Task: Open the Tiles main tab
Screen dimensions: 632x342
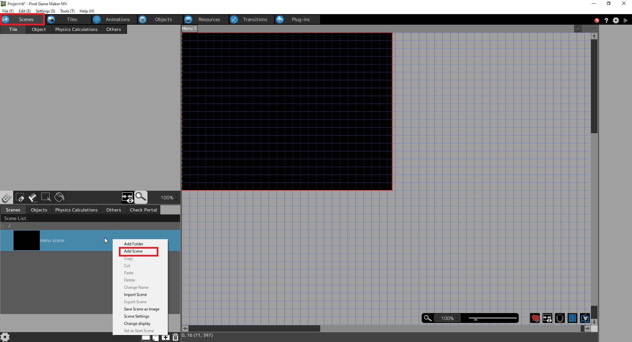Action: coord(68,19)
